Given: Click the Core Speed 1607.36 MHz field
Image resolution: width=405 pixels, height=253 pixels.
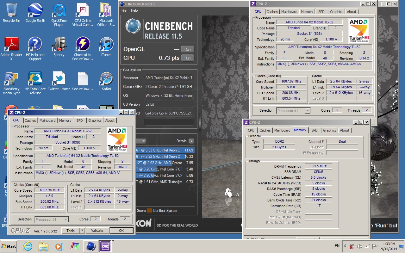Looking at the screenshot, I should 50,190.
